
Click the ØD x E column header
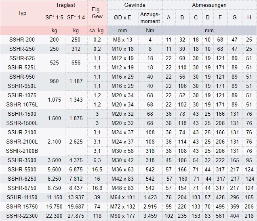coord(122,17)
